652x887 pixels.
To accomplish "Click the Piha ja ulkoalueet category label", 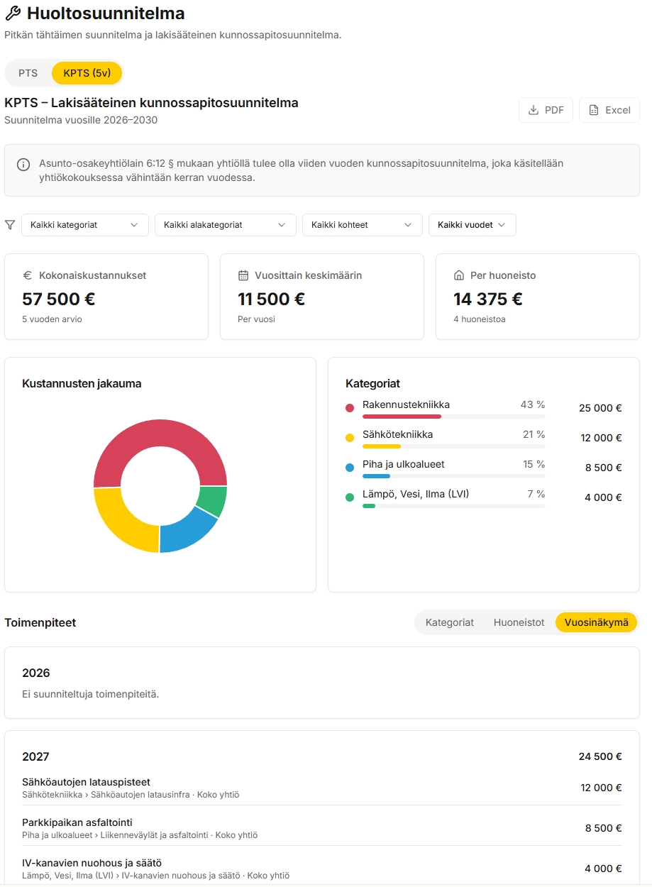I will tap(404, 464).
